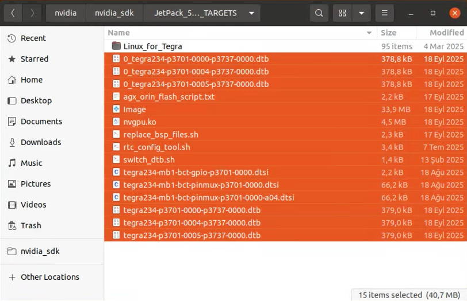467x301 pixels.
Task: Select tegra234-p3701-0004-p3737-0000.dtb file
Action: pos(286,223)
